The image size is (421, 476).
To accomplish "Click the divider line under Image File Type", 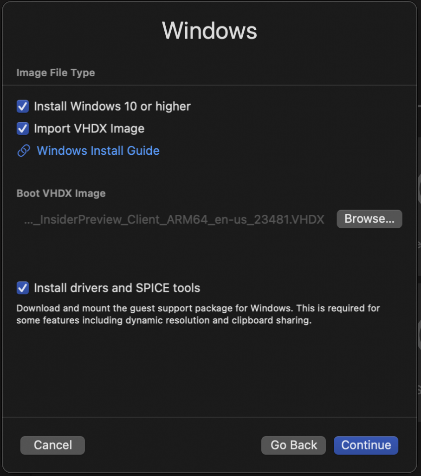I will pyautogui.click(x=210, y=86).
